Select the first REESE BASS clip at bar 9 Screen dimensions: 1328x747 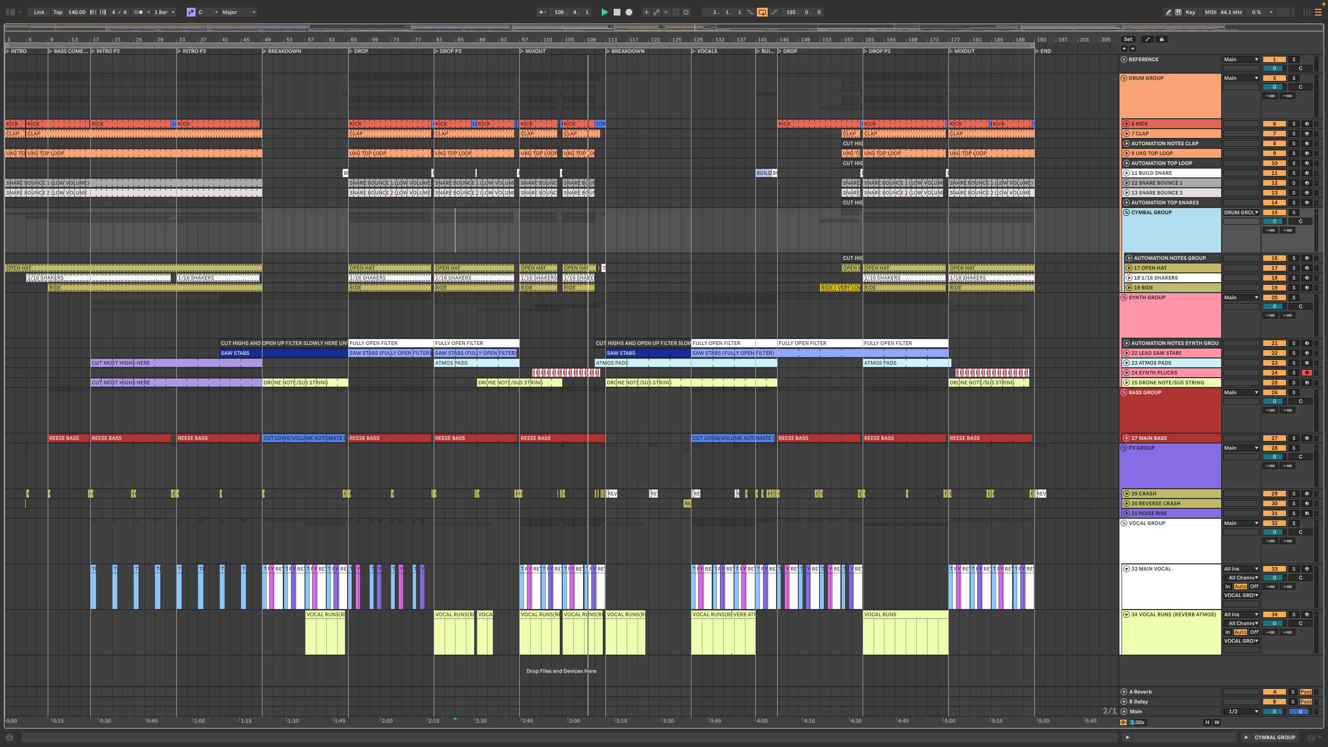click(68, 438)
